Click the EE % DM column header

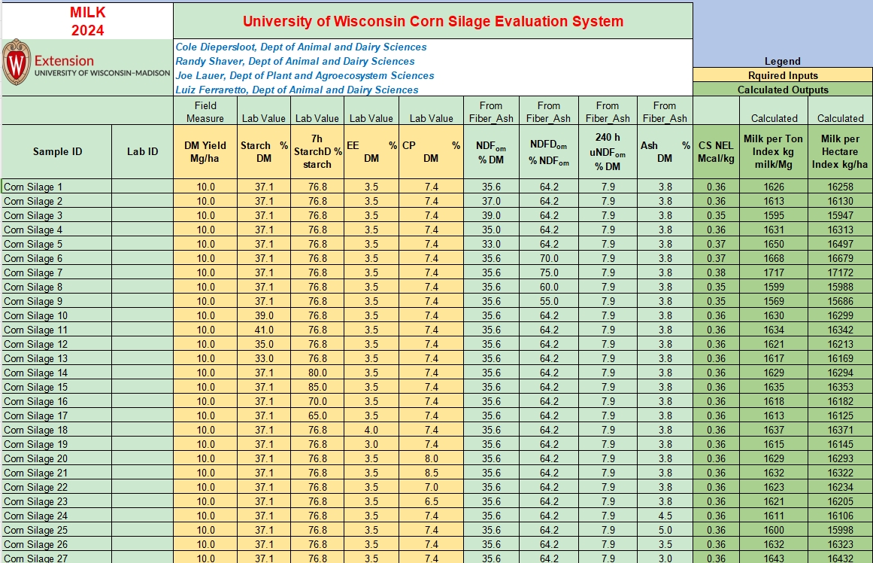point(371,151)
